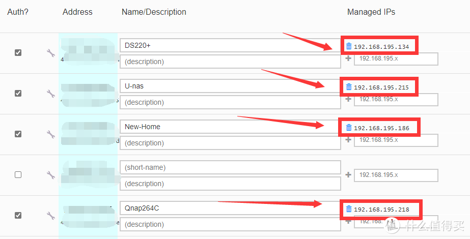Click trash icon beside 192.168.195.215
Screen dimensions: 470x239
point(349,87)
